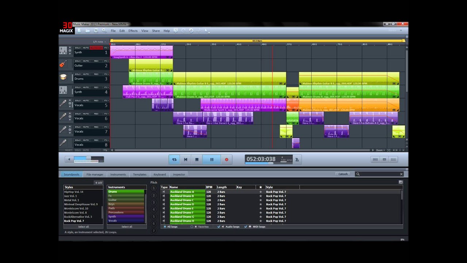
Task: Select the Favorites radio button
Action: click(x=192, y=227)
